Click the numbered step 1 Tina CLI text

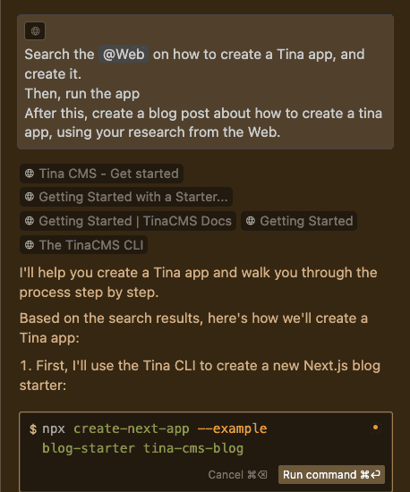pos(200,376)
